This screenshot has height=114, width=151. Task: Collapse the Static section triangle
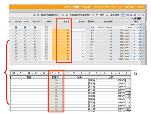137,25
